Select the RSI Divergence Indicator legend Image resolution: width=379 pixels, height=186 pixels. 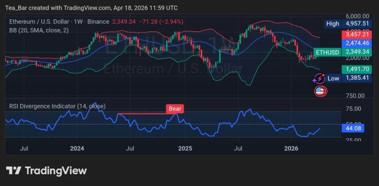57,106
